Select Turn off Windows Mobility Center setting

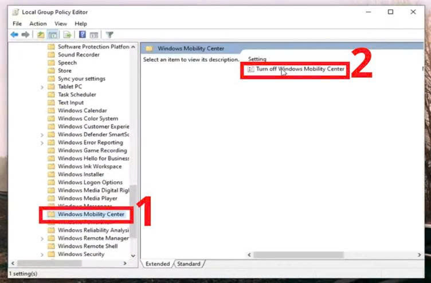pos(300,69)
